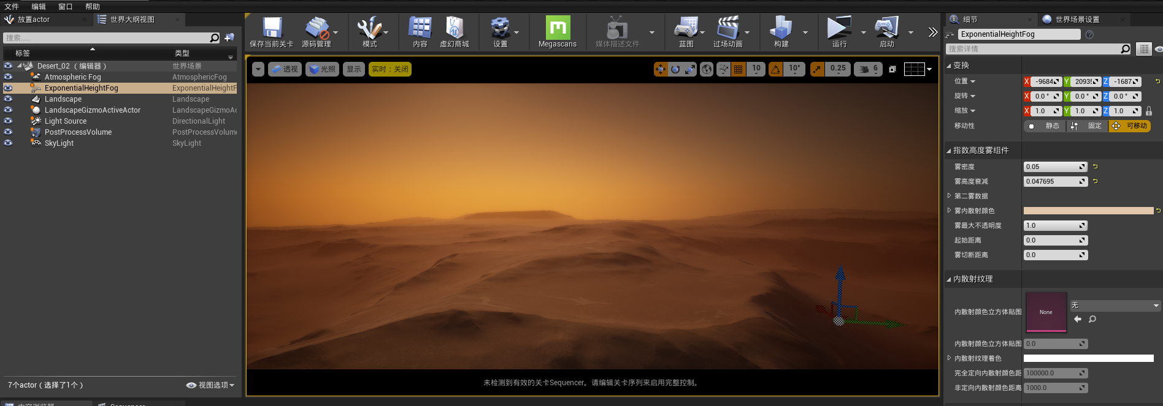
Task: Hide the Light Source actor
Action: (8, 121)
